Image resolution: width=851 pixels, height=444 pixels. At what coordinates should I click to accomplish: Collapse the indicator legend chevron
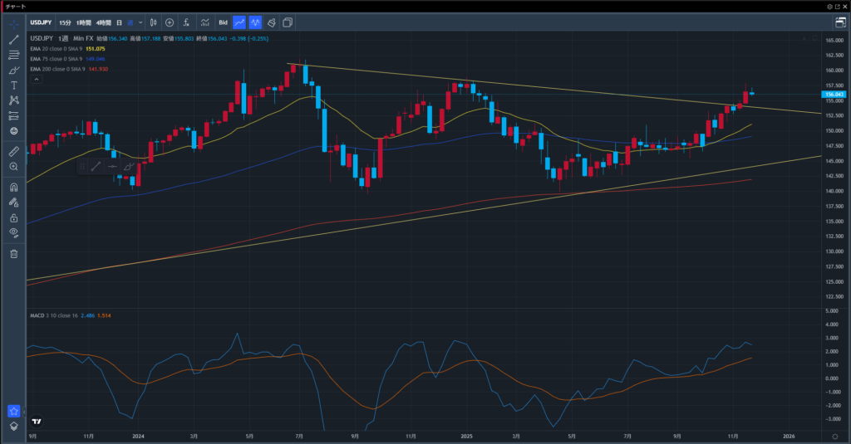[x=36, y=81]
